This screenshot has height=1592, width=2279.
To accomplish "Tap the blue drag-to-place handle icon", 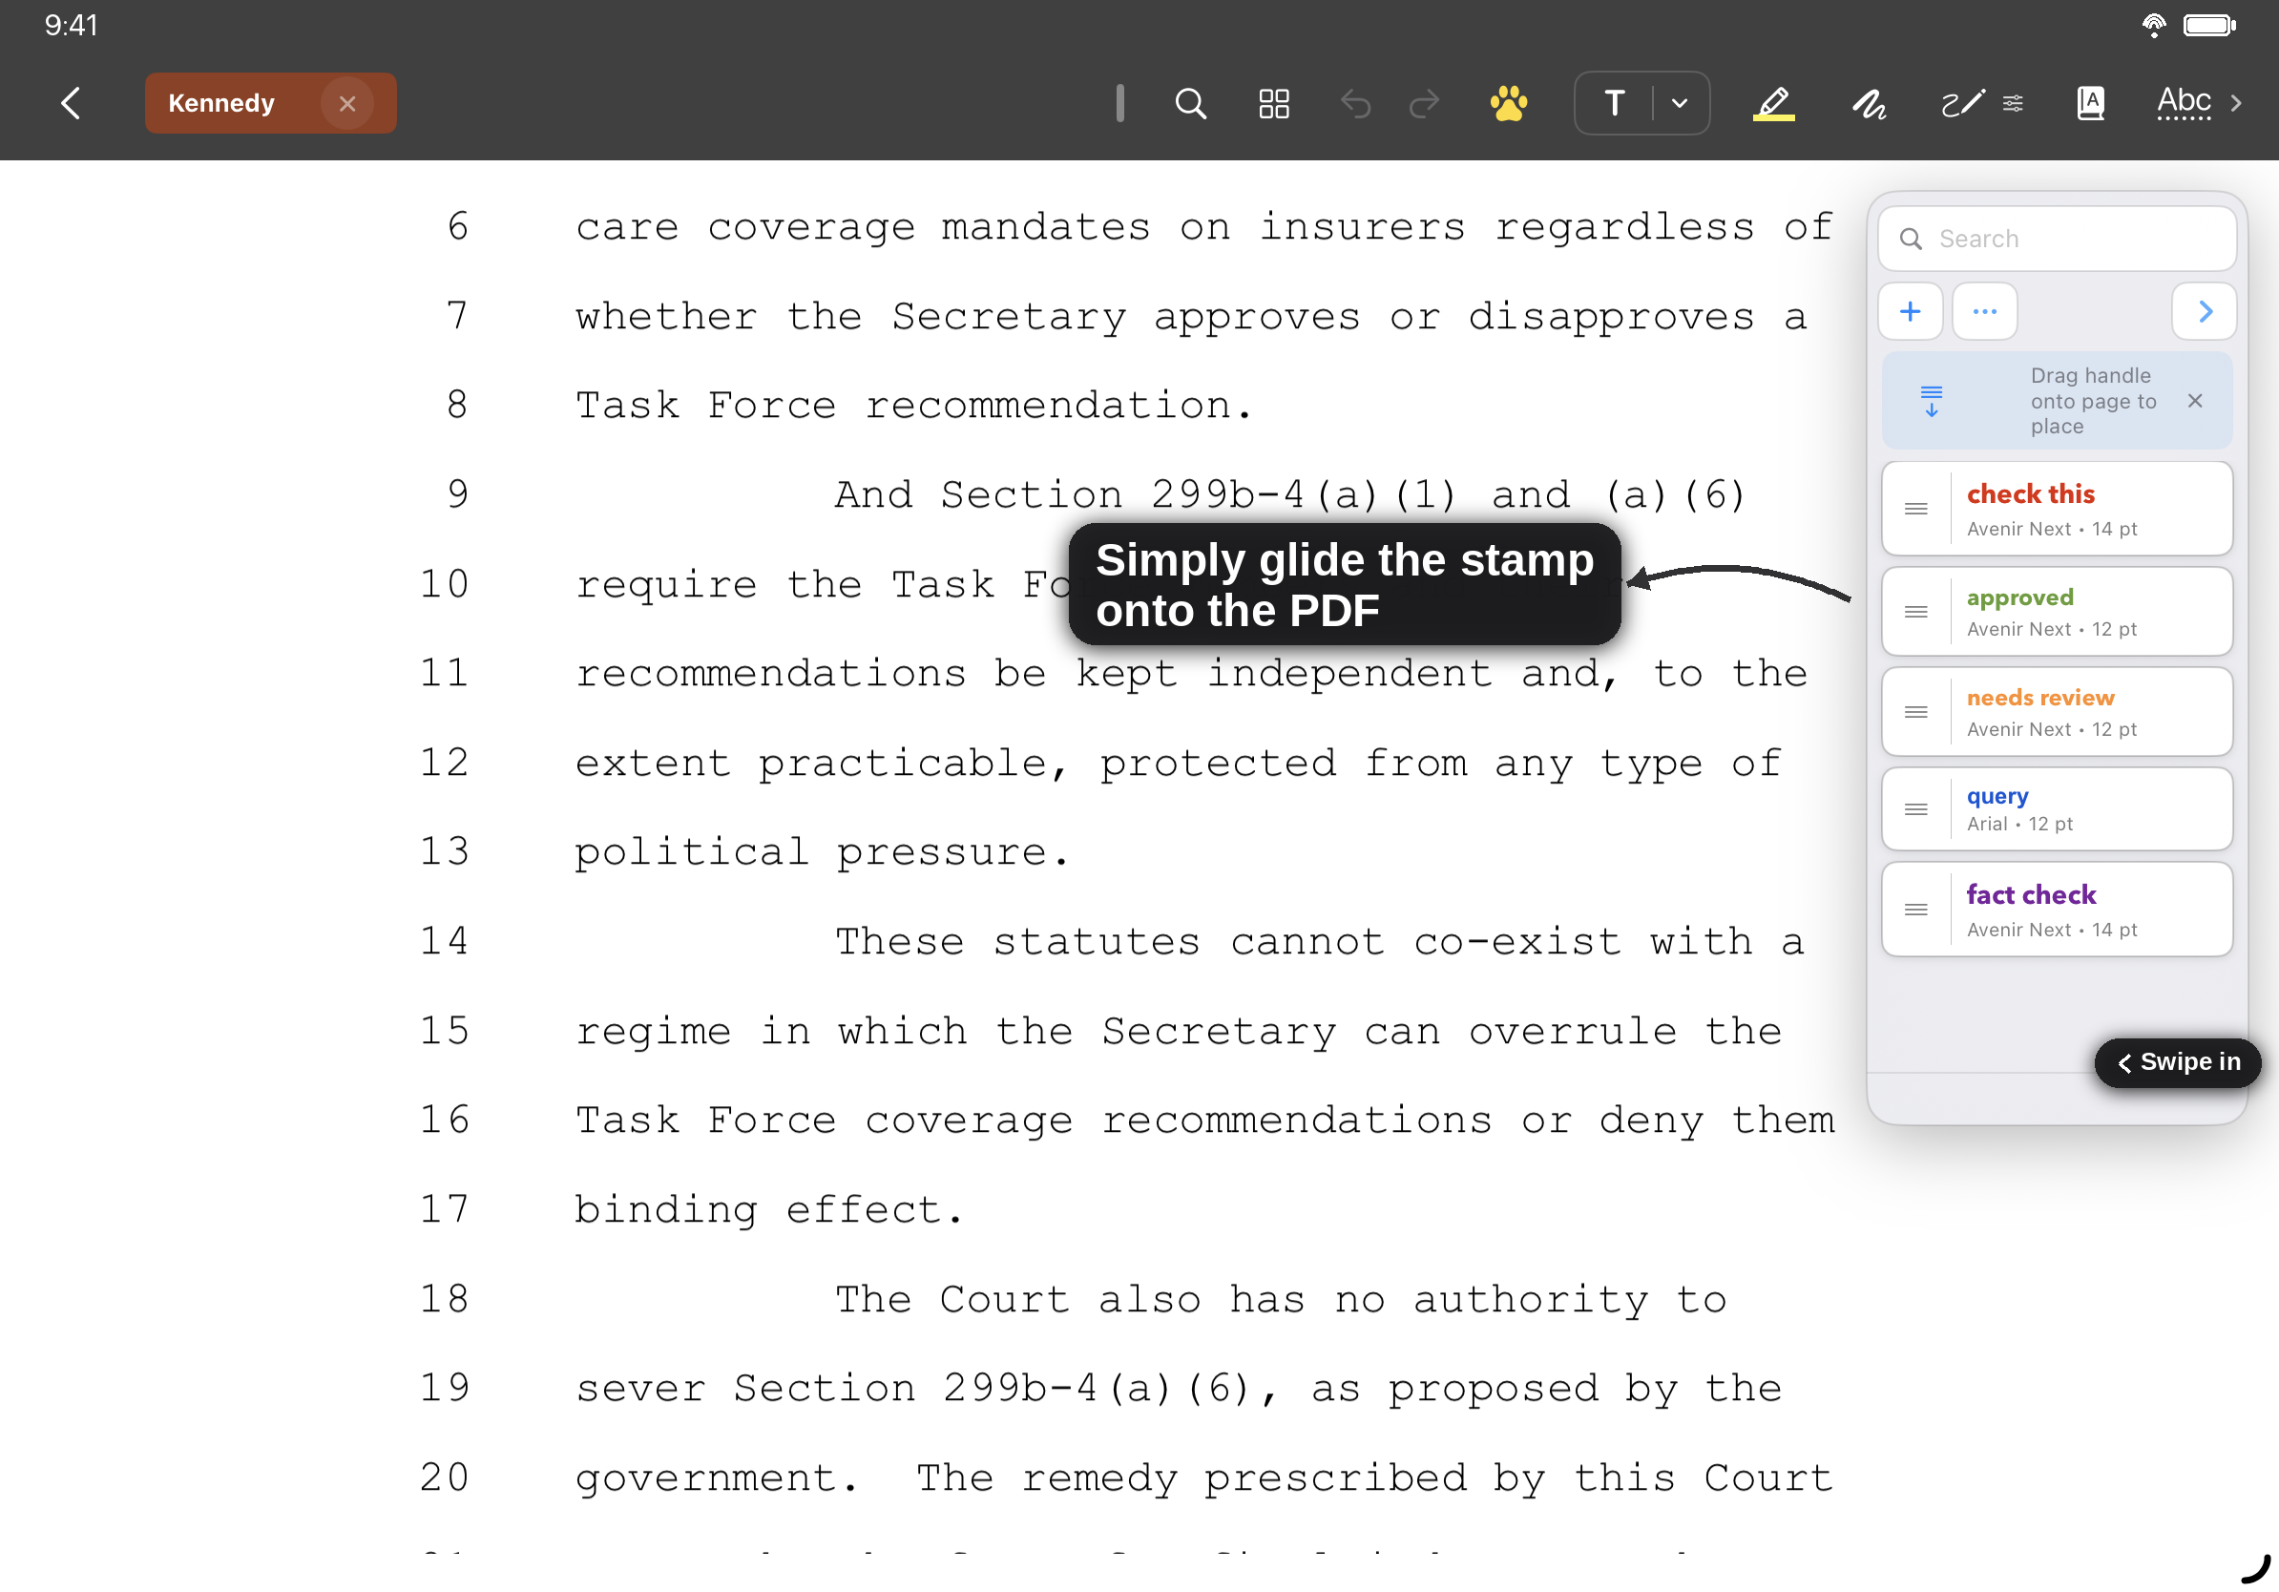I will click(1931, 400).
